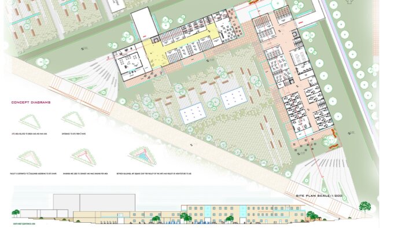Select the concept diagram above "site area related to green axis" caption
The image size is (405, 228).
pyautogui.click(x=31, y=122)
